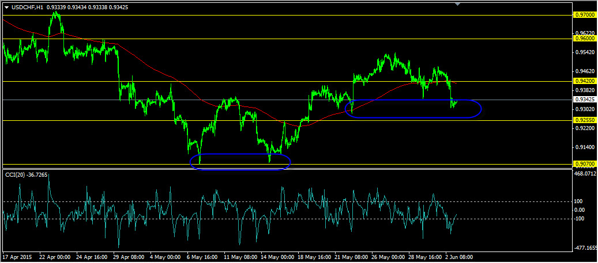Viewport: 598px width, 263px height.
Task: Click the 0.94620 axis price value
Action: 585,71
